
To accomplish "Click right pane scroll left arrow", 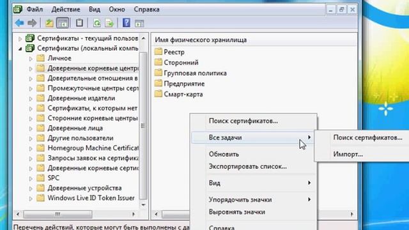I will click(x=156, y=214).
